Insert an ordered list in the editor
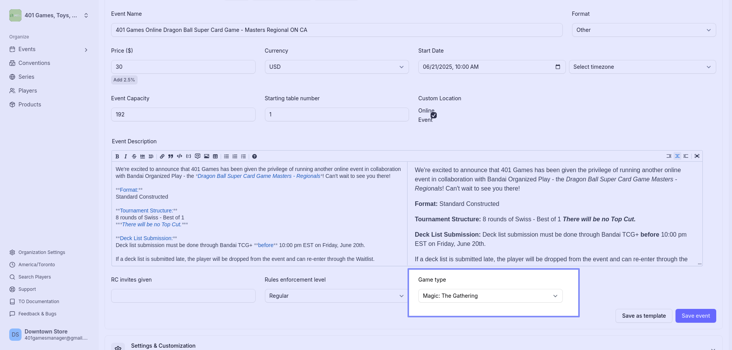 pos(235,156)
